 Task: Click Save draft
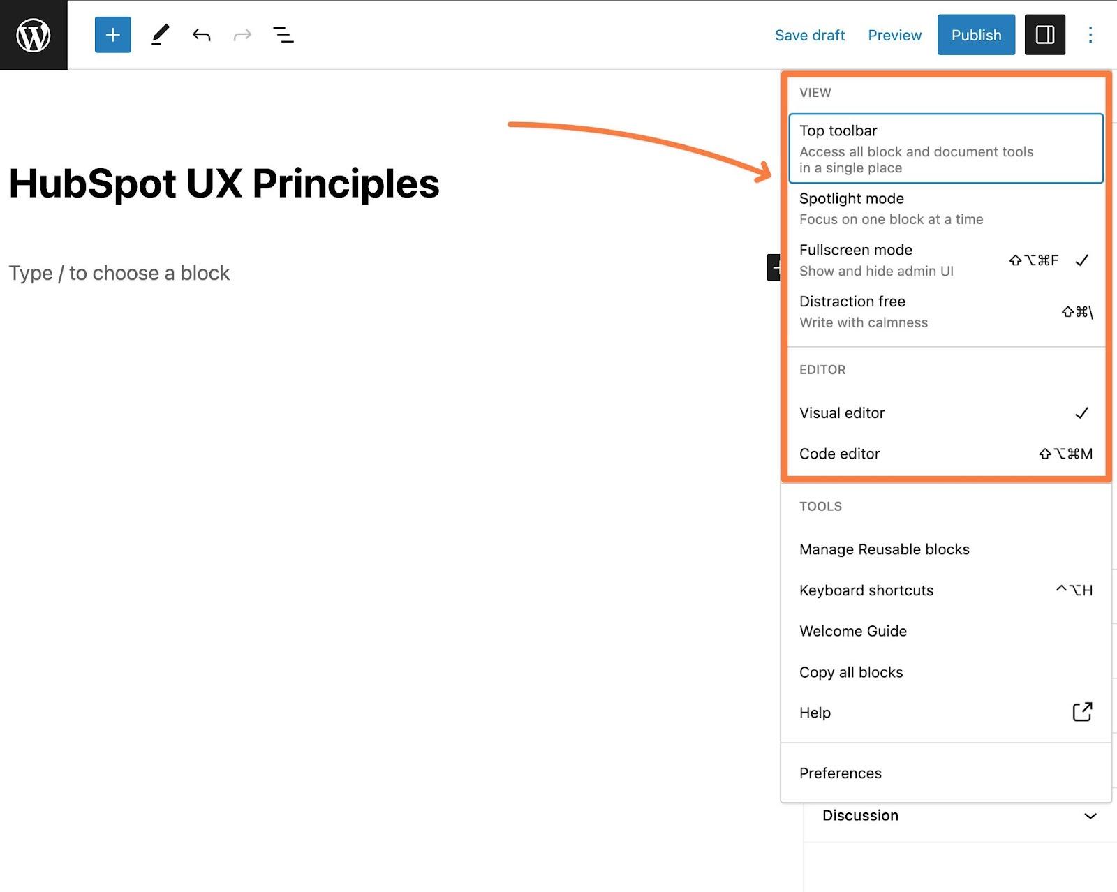810,35
